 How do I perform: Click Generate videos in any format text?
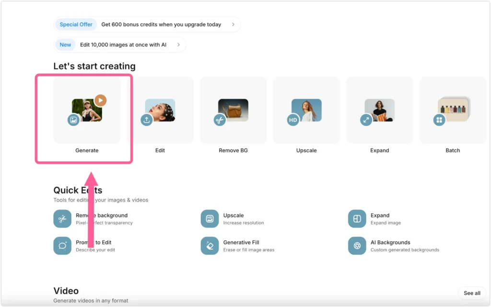click(91, 300)
